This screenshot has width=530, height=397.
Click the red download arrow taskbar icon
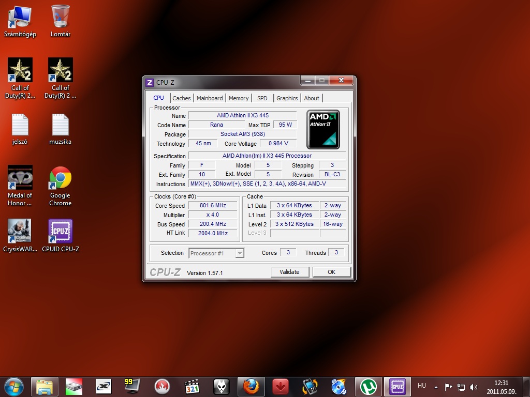pyautogui.click(x=280, y=387)
